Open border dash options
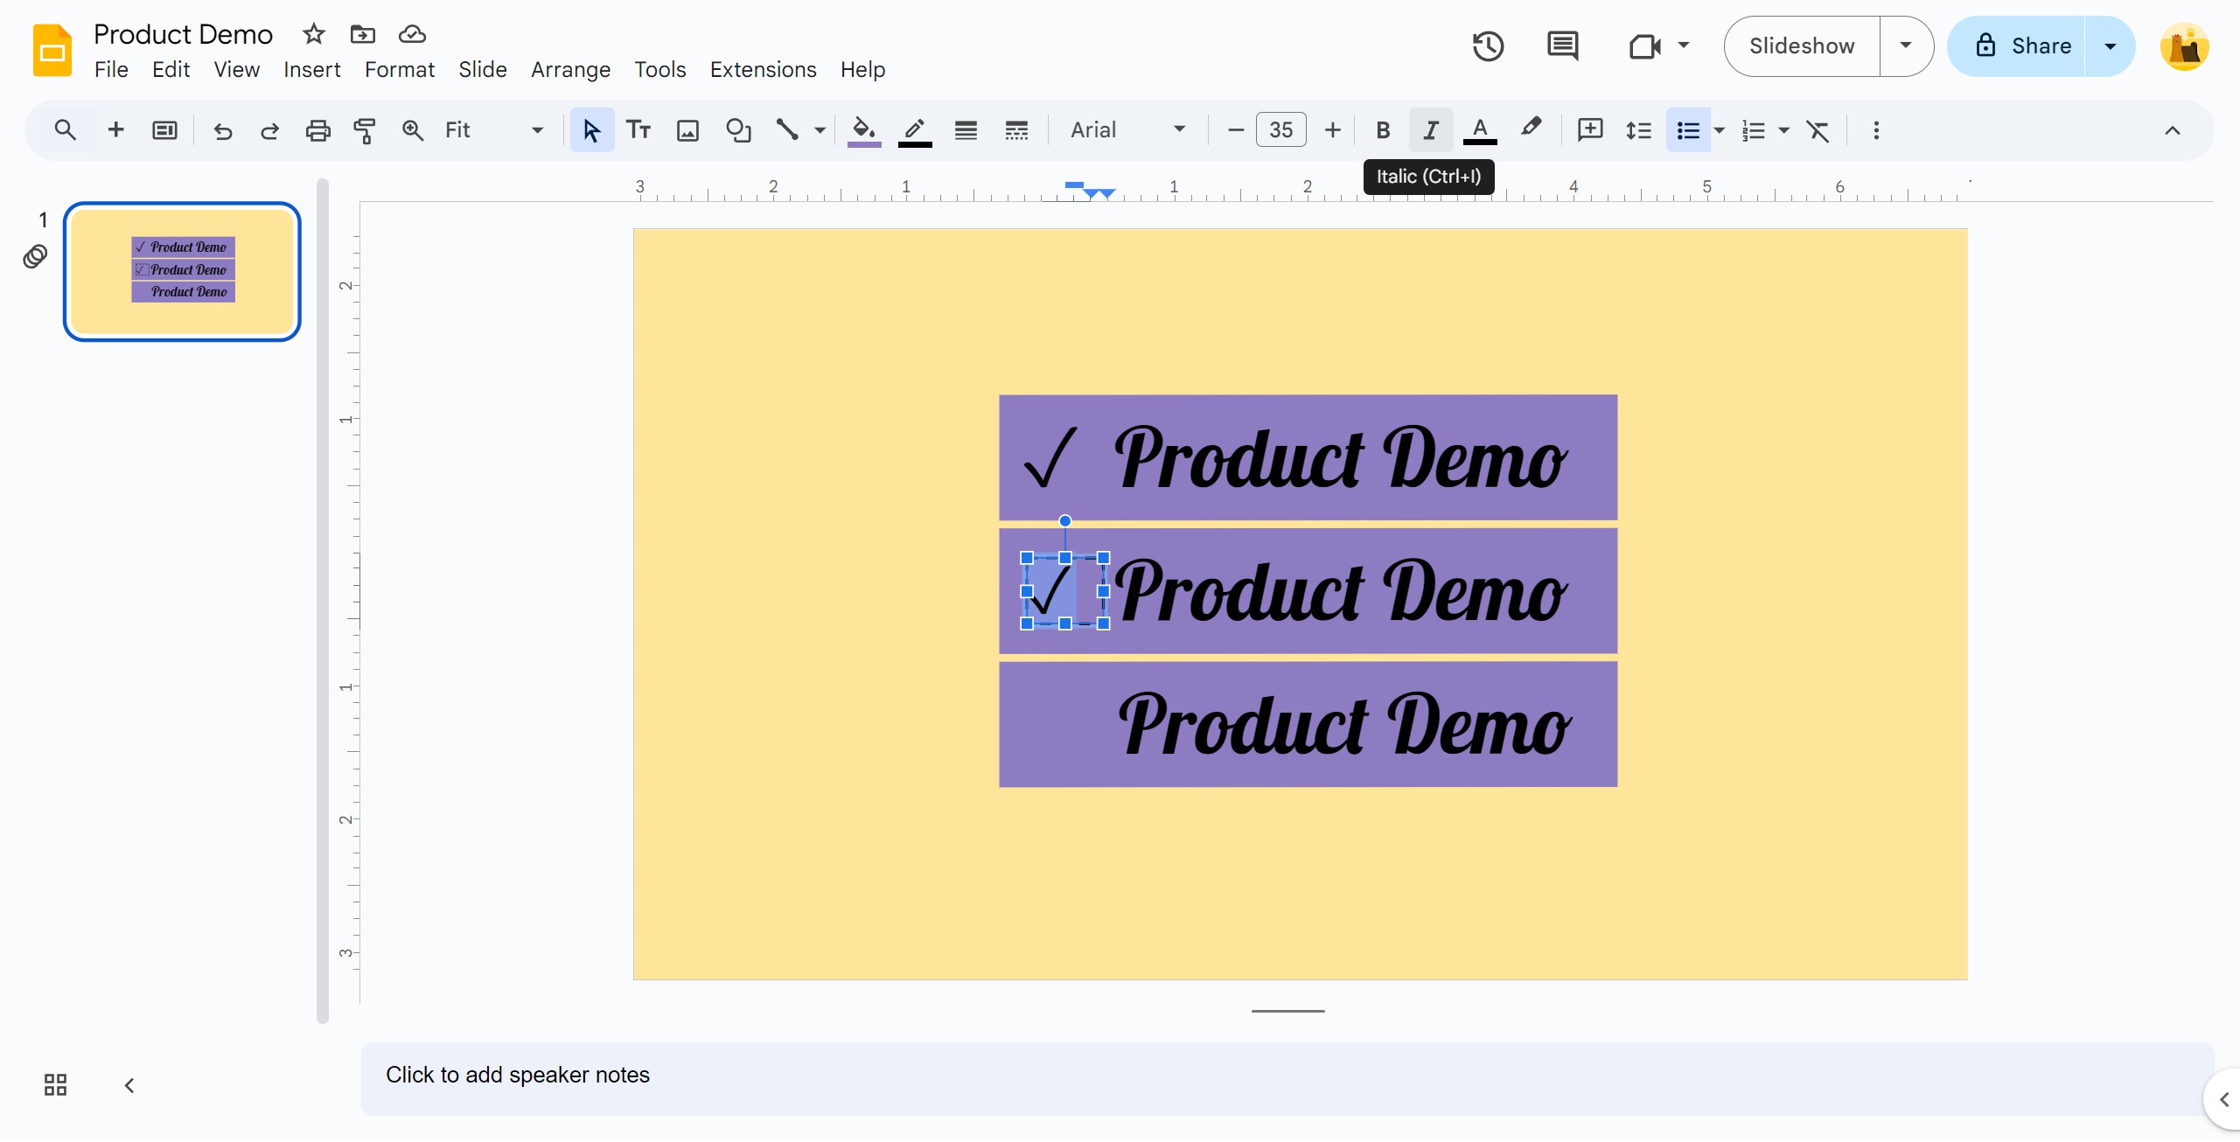Image resolution: width=2240 pixels, height=1142 pixels. click(x=1016, y=130)
